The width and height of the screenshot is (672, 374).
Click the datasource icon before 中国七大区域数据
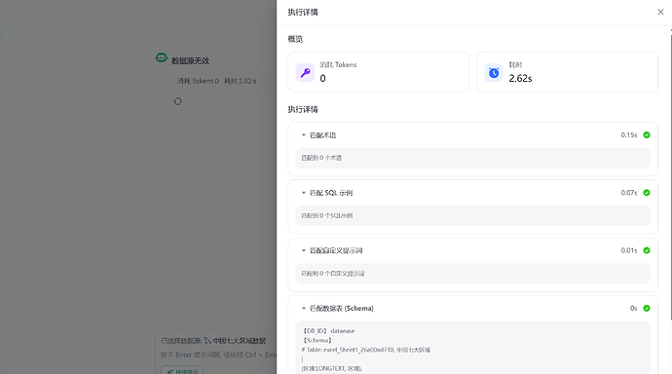(x=207, y=341)
